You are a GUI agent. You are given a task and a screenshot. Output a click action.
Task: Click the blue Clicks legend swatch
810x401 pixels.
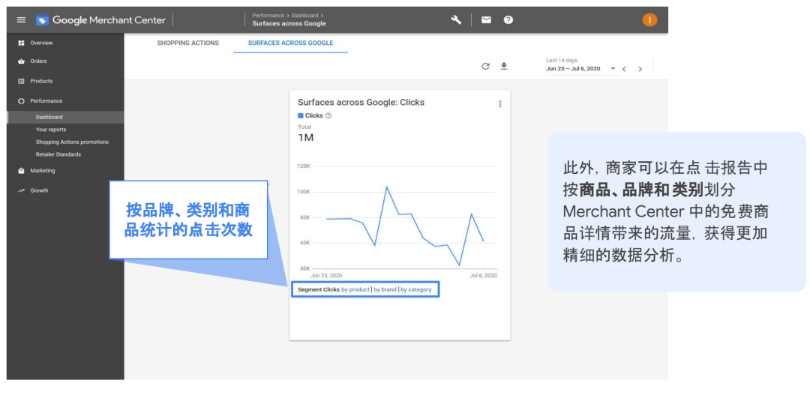pyautogui.click(x=301, y=115)
